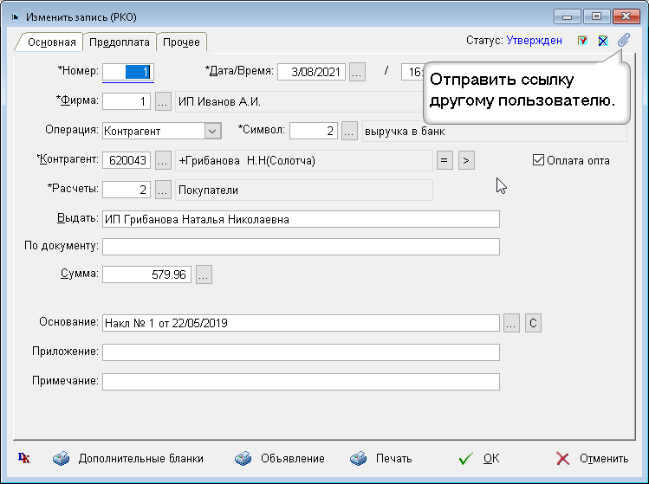Click the Дополнительные бланки printer icon
The height and width of the screenshot is (484, 649).
tap(61, 459)
